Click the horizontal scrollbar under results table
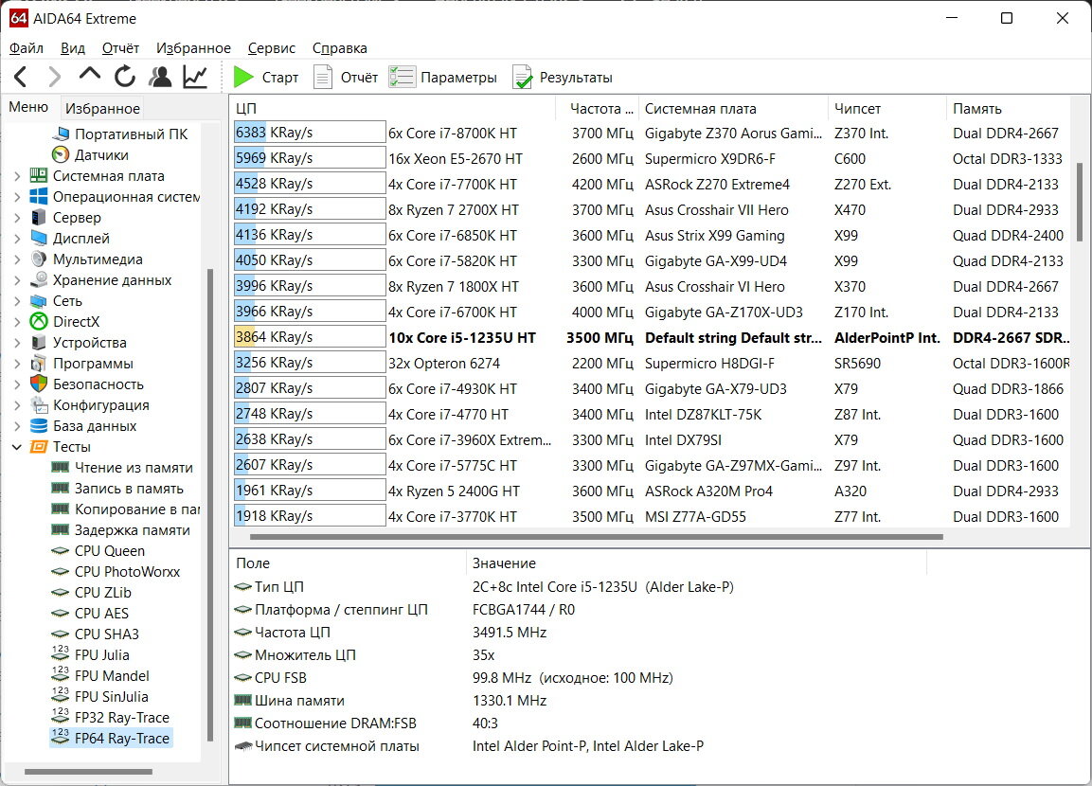Screen dimensions: 1092x786 pos(596,537)
